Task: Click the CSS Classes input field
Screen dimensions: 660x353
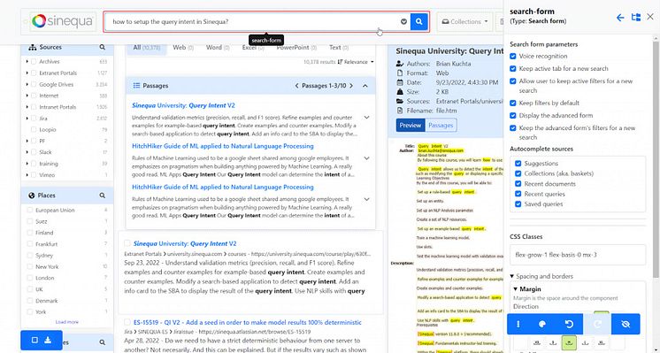Action: click(x=578, y=255)
